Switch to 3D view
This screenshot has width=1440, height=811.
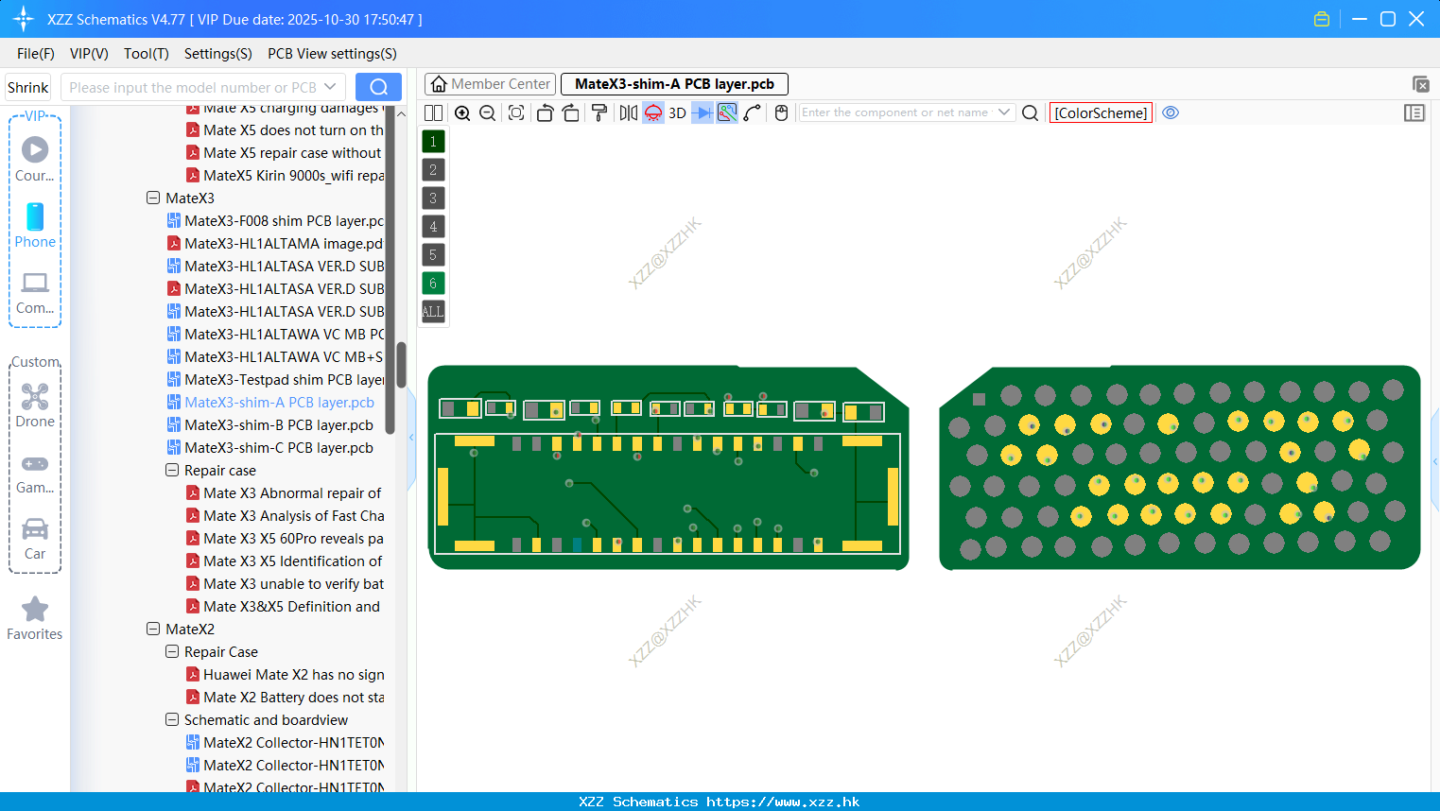[677, 112]
